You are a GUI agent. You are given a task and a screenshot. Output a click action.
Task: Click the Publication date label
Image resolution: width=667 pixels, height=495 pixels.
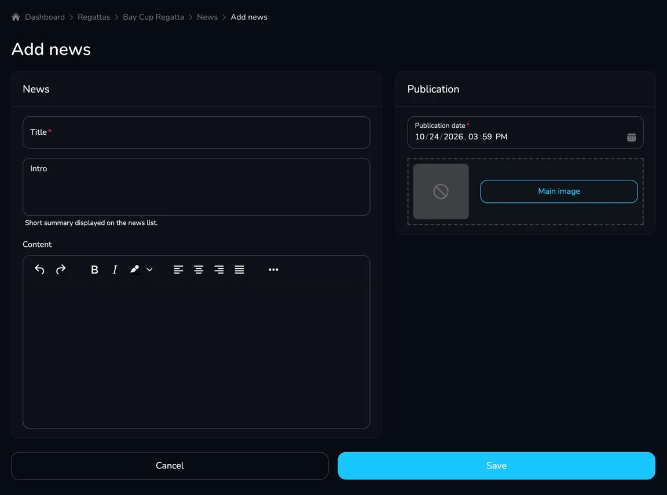click(440, 125)
